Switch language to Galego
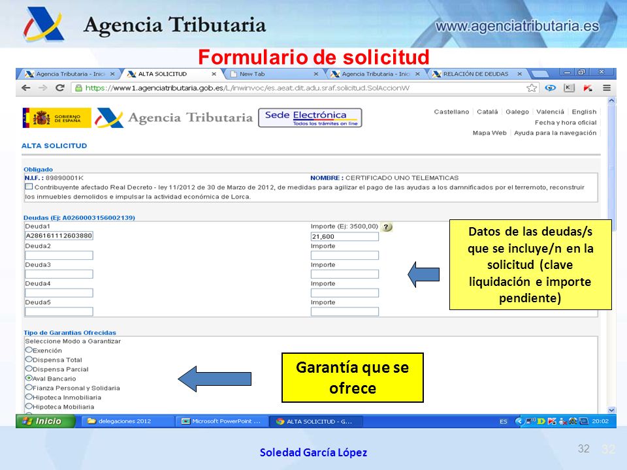Viewport: 627px width, 470px height. 517,112
